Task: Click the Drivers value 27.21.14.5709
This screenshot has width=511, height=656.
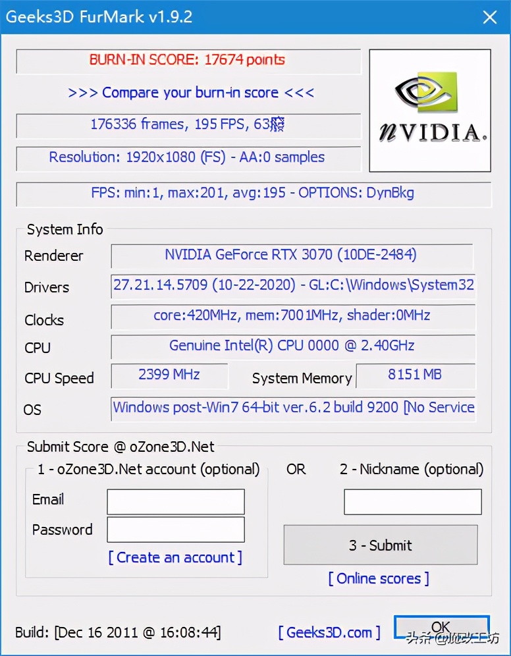Action: [x=293, y=286]
